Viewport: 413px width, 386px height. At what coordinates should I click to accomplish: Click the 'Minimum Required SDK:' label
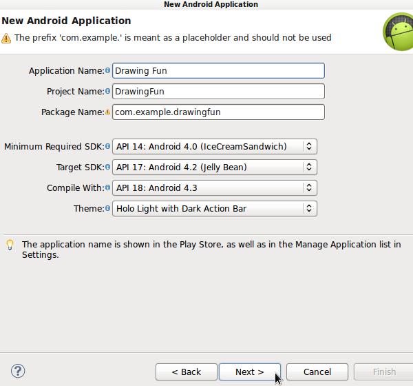tap(54, 146)
